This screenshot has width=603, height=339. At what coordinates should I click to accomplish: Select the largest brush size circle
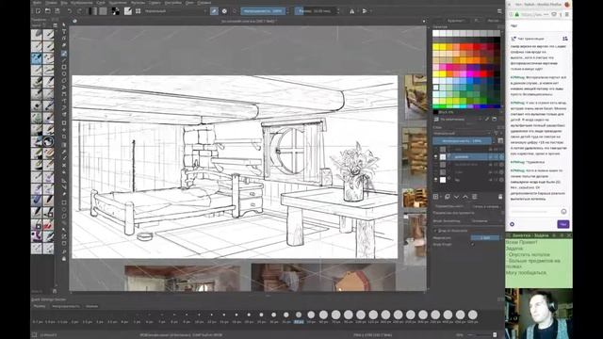pos(473,315)
